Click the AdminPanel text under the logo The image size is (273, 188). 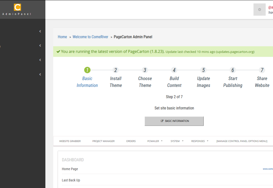pyautogui.click(x=17, y=14)
